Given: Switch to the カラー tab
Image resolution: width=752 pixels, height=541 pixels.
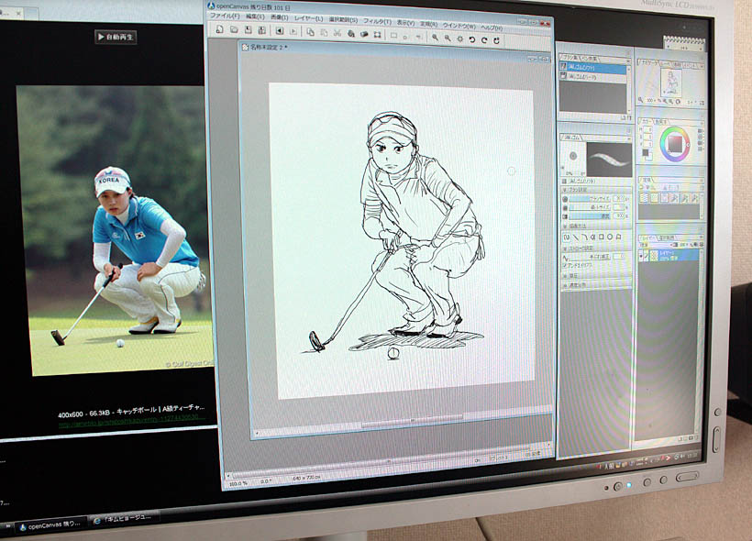Looking at the screenshot, I should (x=647, y=121).
